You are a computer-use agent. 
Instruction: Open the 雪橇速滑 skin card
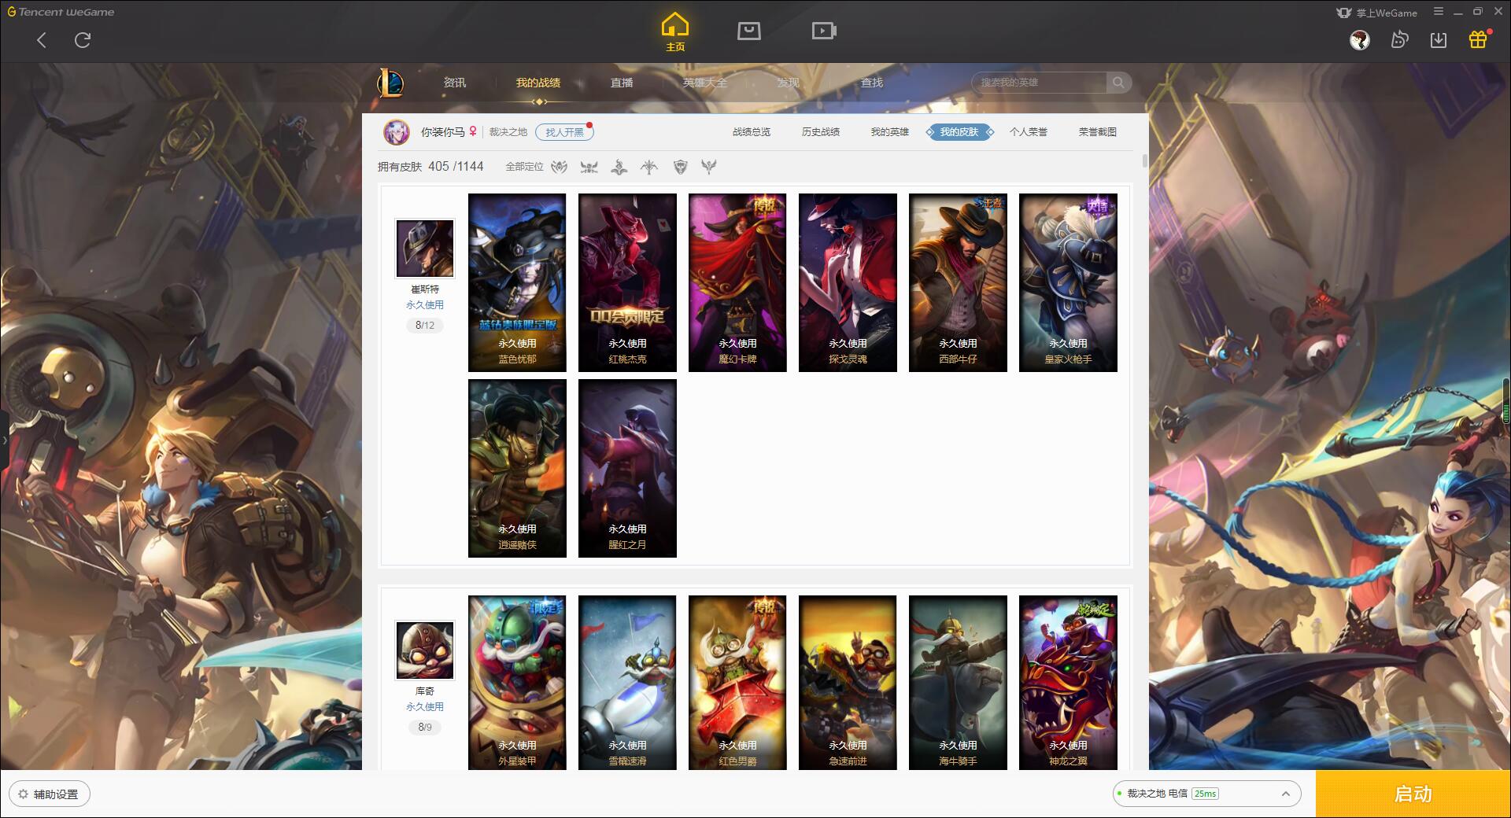(627, 682)
